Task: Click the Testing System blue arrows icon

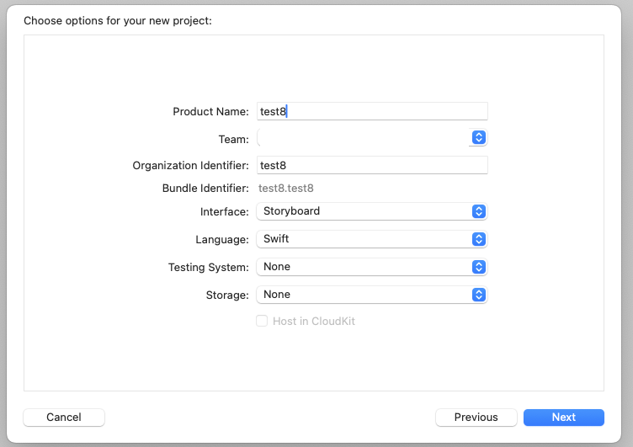Action: click(478, 267)
